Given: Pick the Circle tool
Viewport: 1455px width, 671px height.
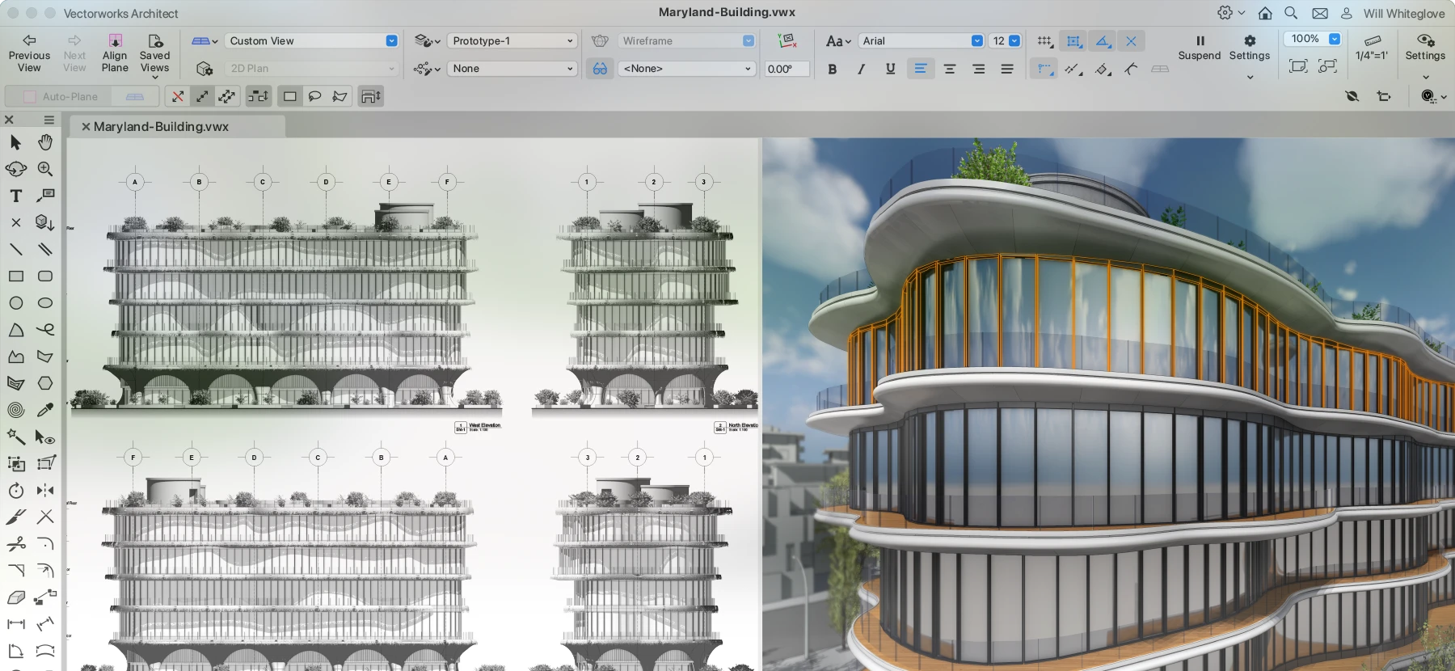Looking at the screenshot, I should click(15, 303).
